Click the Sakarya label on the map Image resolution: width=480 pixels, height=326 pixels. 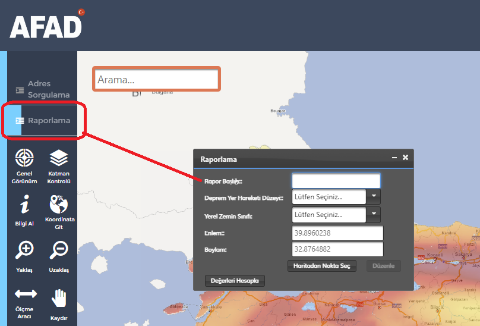coord(463,254)
